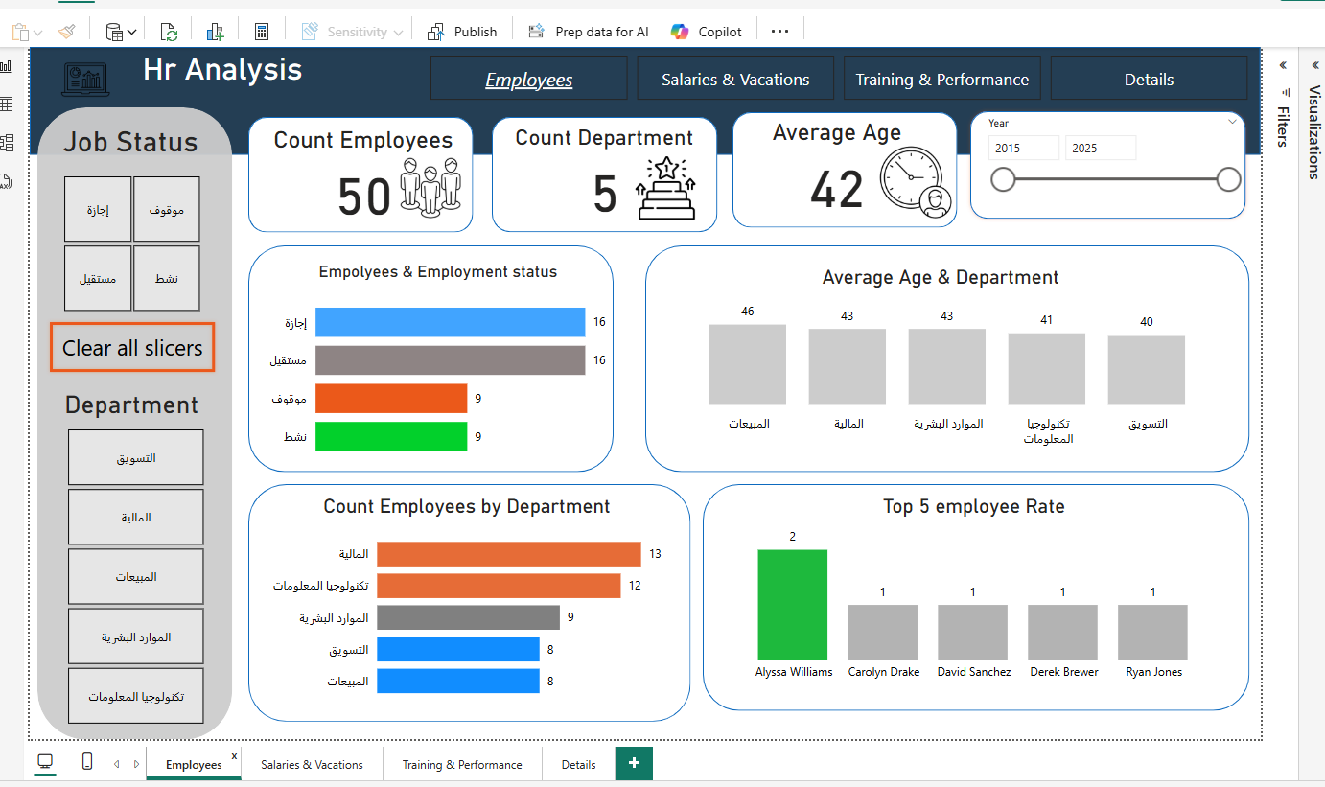Open the Year slicer dropdown chevron
1325x787 pixels.
click(x=1232, y=122)
